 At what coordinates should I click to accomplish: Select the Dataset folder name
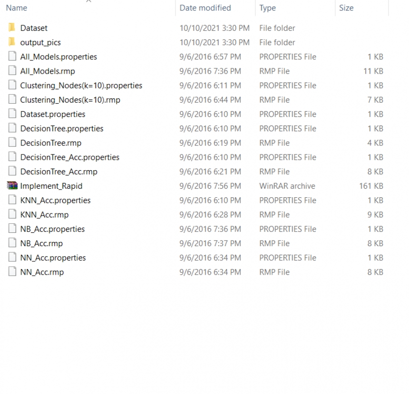pyautogui.click(x=34, y=28)
